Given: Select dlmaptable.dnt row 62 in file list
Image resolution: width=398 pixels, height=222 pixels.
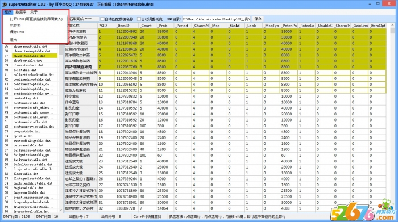Looking at the screenshot, I should (26, 174).
